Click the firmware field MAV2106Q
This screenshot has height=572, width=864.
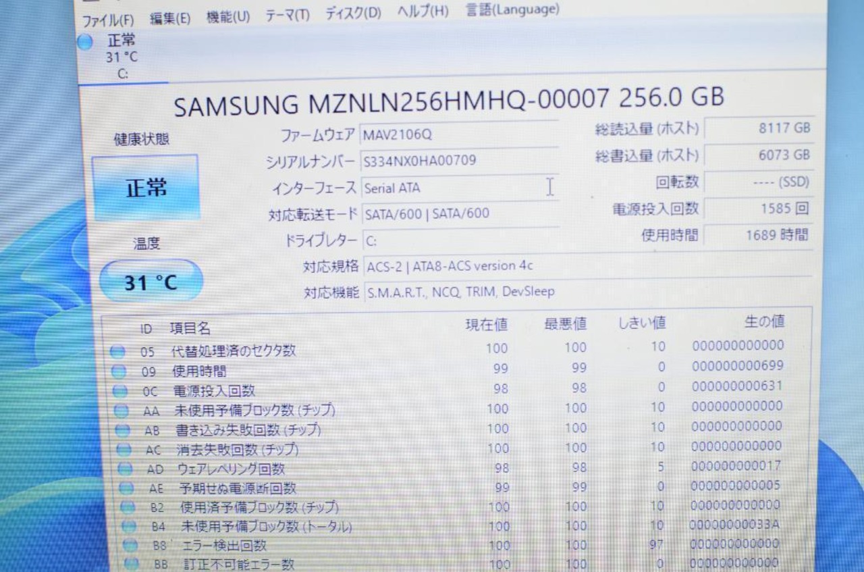459,134
